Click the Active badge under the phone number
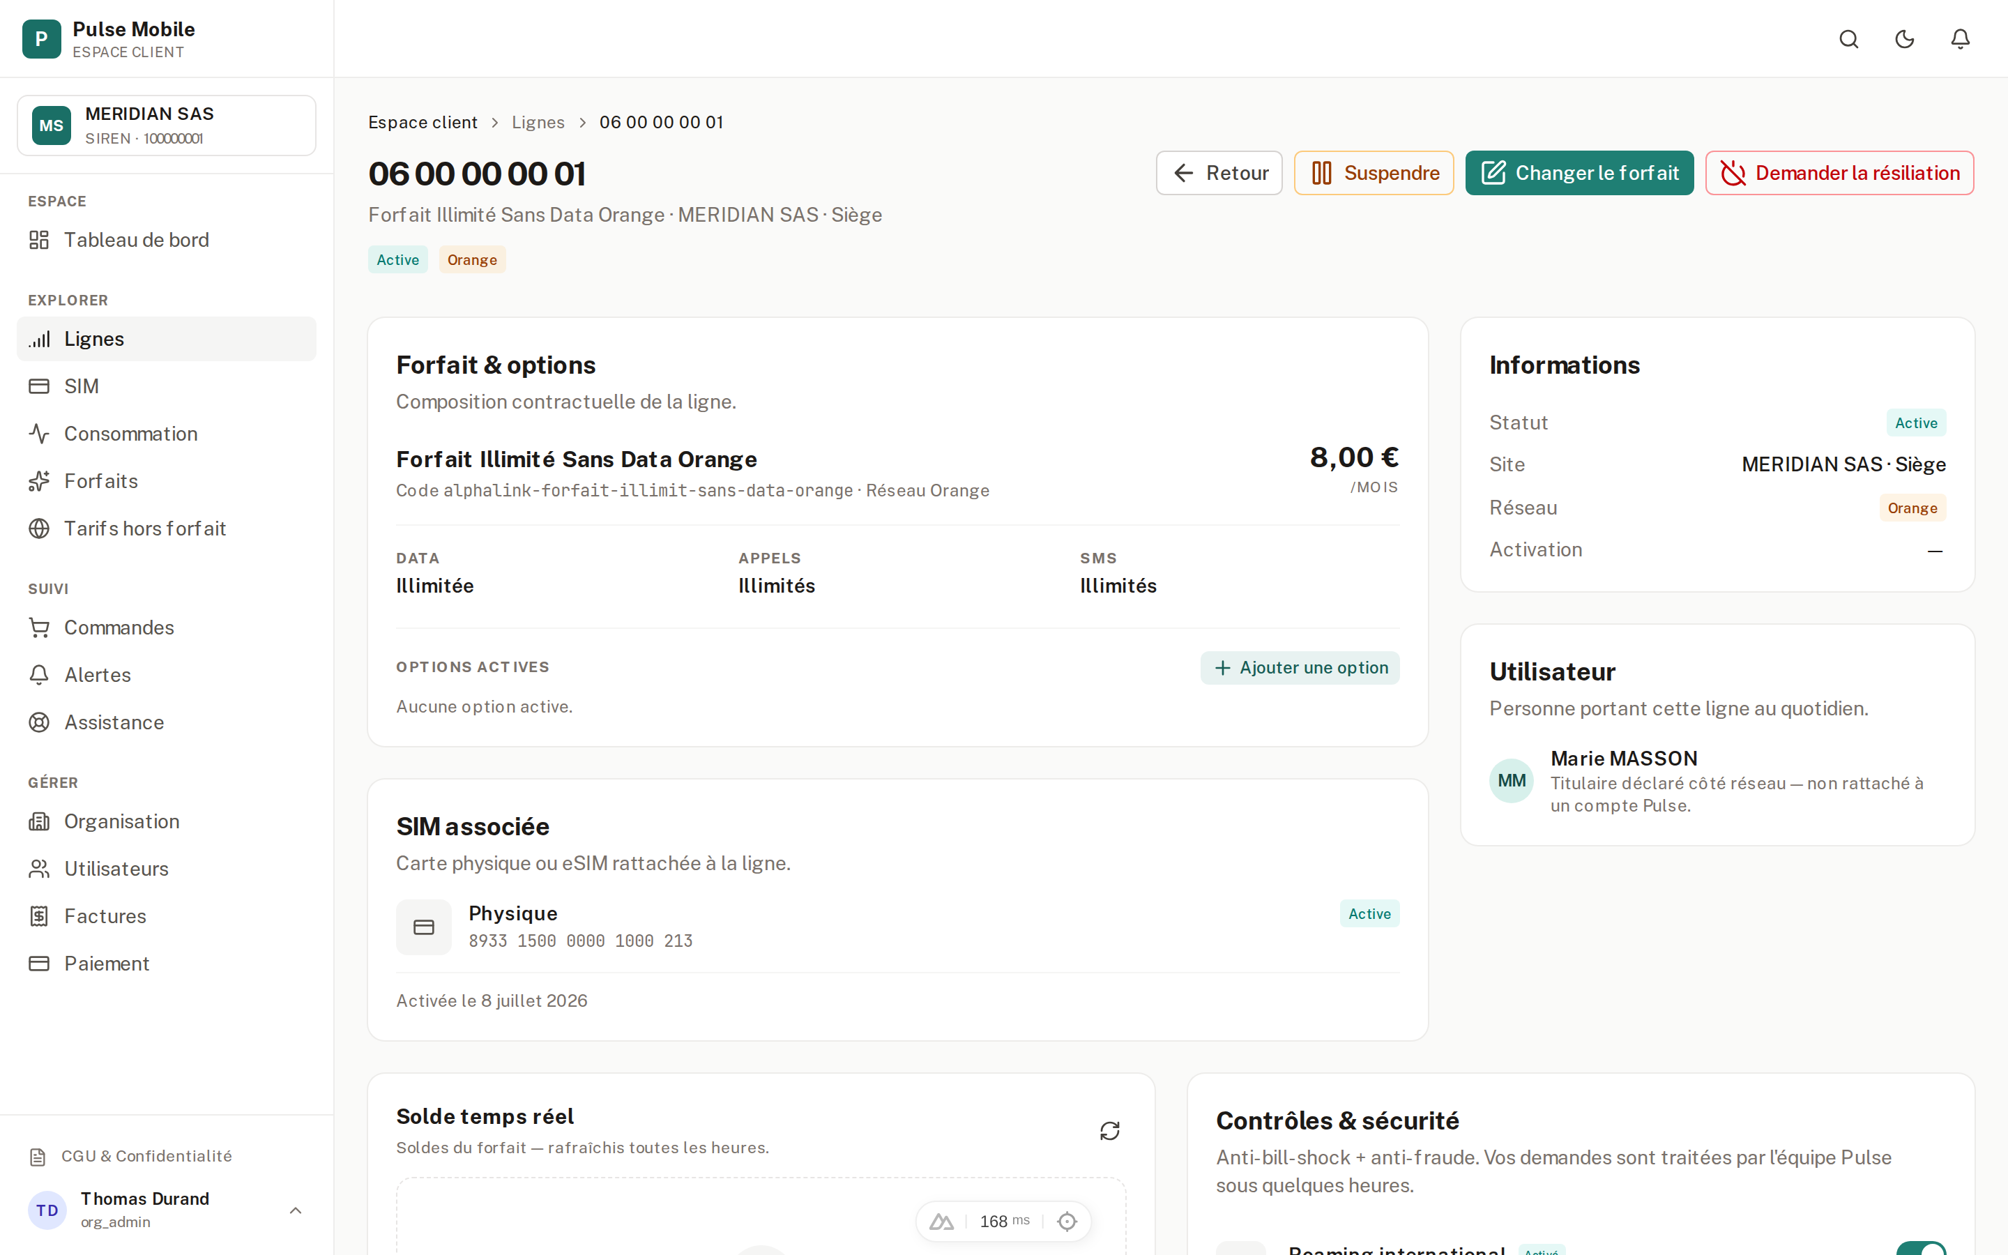2008x1255 pixels. click(398, 260)
